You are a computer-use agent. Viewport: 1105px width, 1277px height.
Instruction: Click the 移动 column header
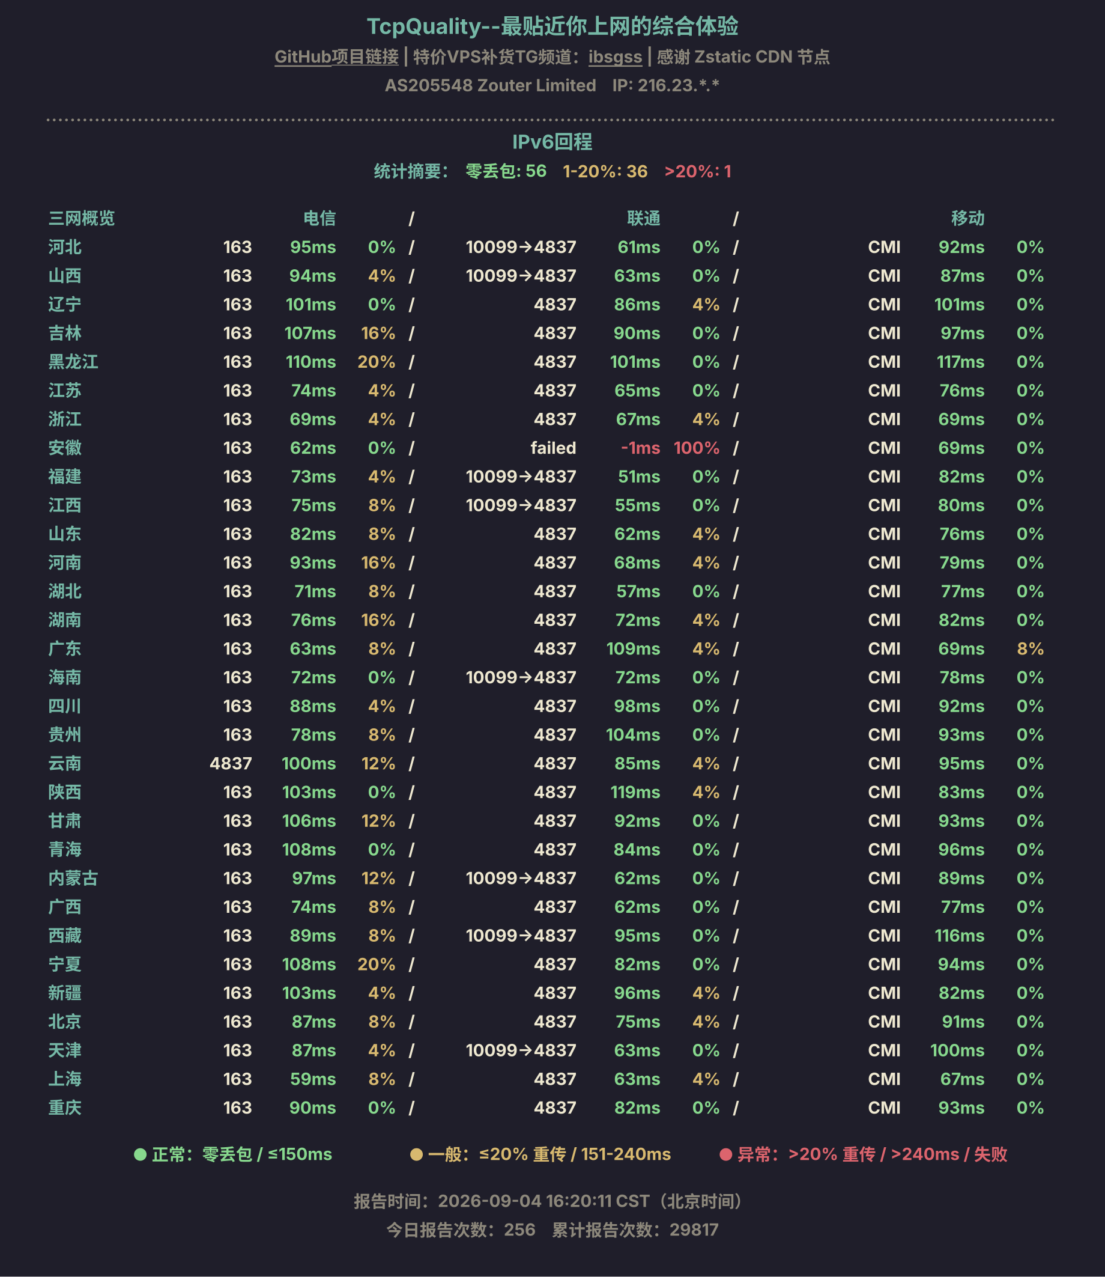(967, 218)
